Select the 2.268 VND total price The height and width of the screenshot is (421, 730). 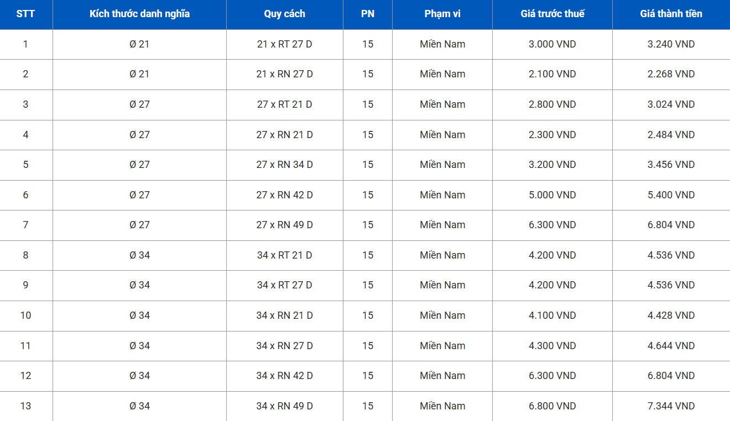pyautogui.click(x=671, y=74)
